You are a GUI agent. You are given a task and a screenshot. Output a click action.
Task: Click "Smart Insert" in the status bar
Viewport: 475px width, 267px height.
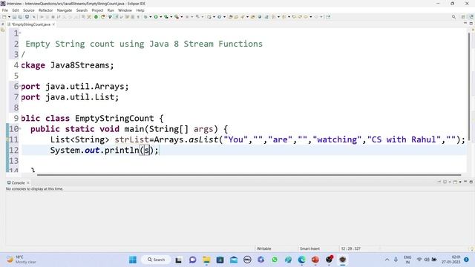[309, 248]
